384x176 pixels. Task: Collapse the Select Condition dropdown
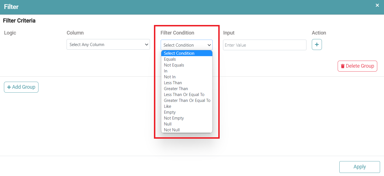tap(187, 45)
